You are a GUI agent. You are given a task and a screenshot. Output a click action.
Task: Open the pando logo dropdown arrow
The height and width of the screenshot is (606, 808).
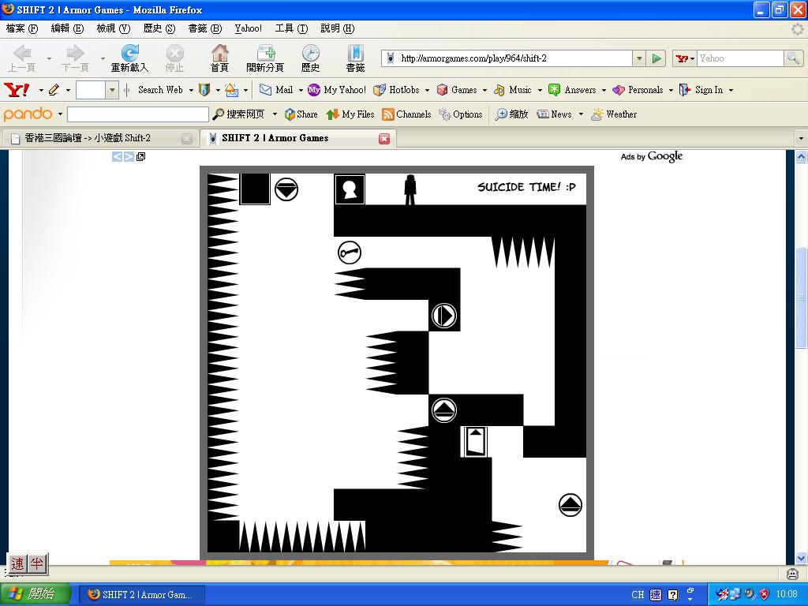(x=60, y=114)
